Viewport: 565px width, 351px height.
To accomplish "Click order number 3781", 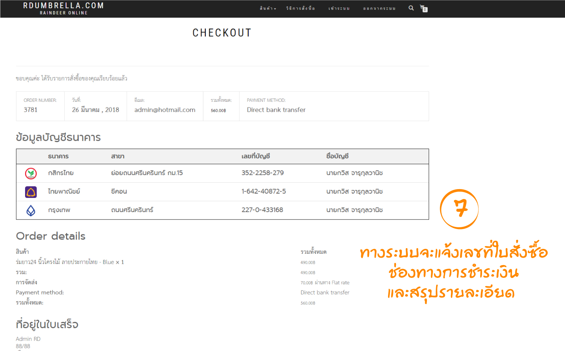I will pos(31,110).
